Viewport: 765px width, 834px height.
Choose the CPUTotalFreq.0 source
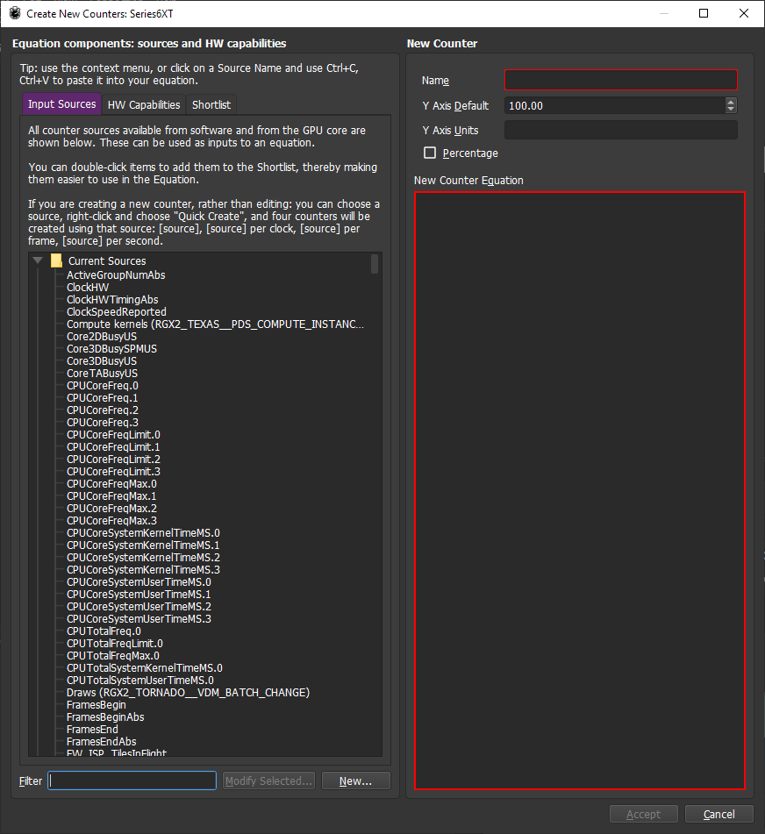point(104,631)
